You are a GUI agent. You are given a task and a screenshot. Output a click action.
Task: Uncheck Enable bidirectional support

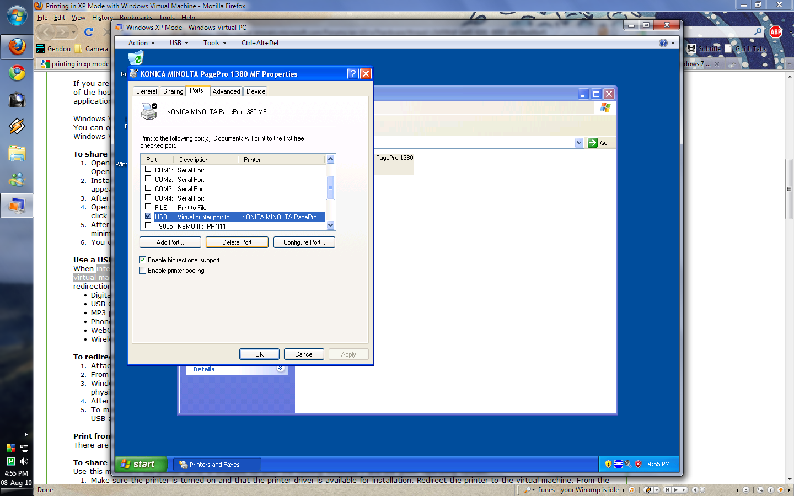(143, 260)
